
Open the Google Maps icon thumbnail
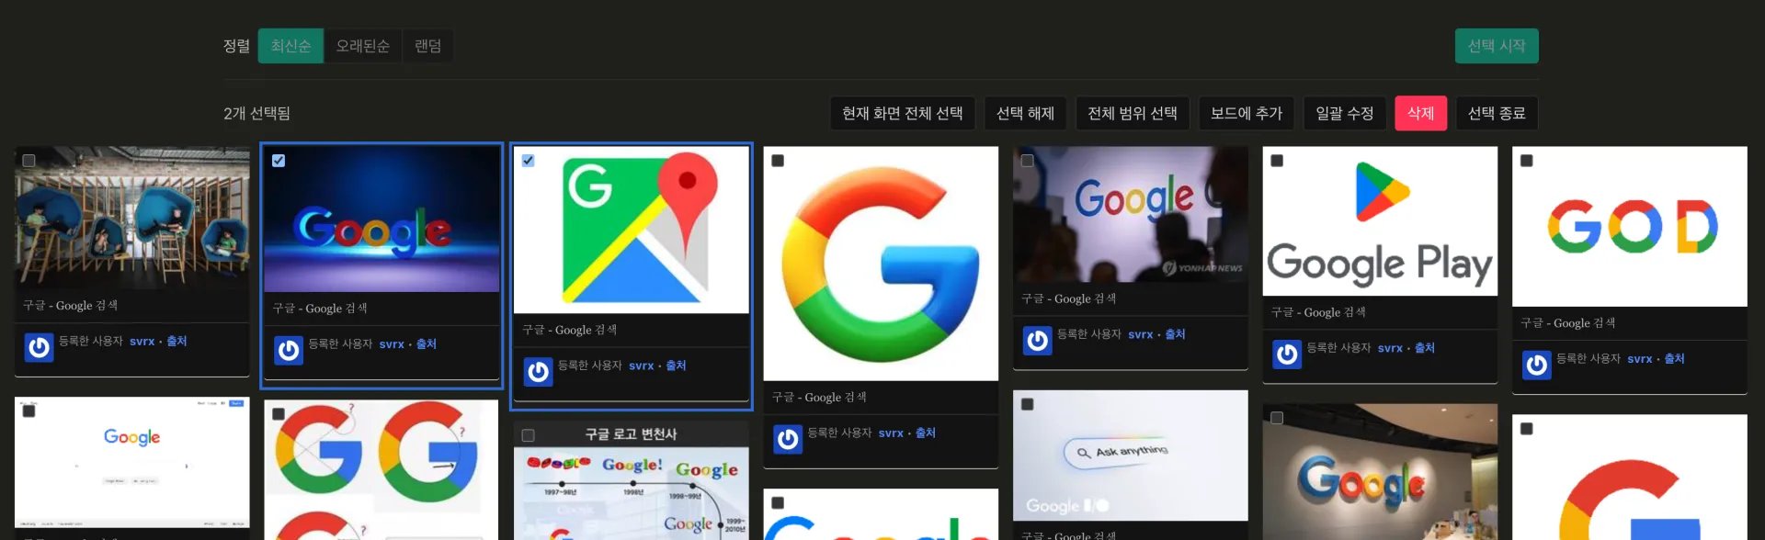click(x=632, y=230)
